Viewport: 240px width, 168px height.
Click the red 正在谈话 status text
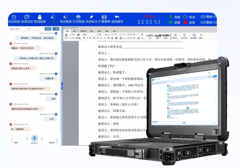click(x=149, y=16)
